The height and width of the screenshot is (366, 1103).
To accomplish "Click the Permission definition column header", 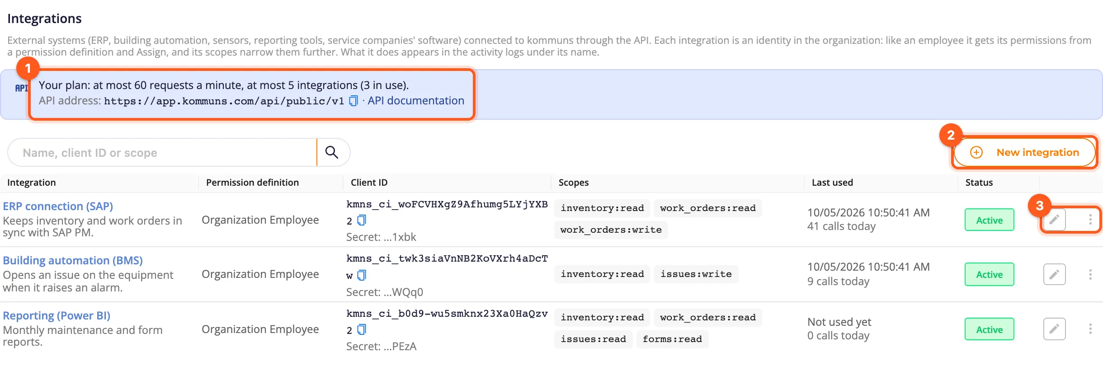I will coord(252,183).
